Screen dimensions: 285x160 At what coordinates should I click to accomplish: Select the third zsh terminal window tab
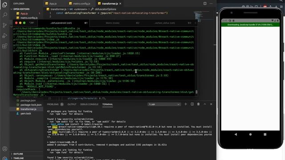[164, 23]
